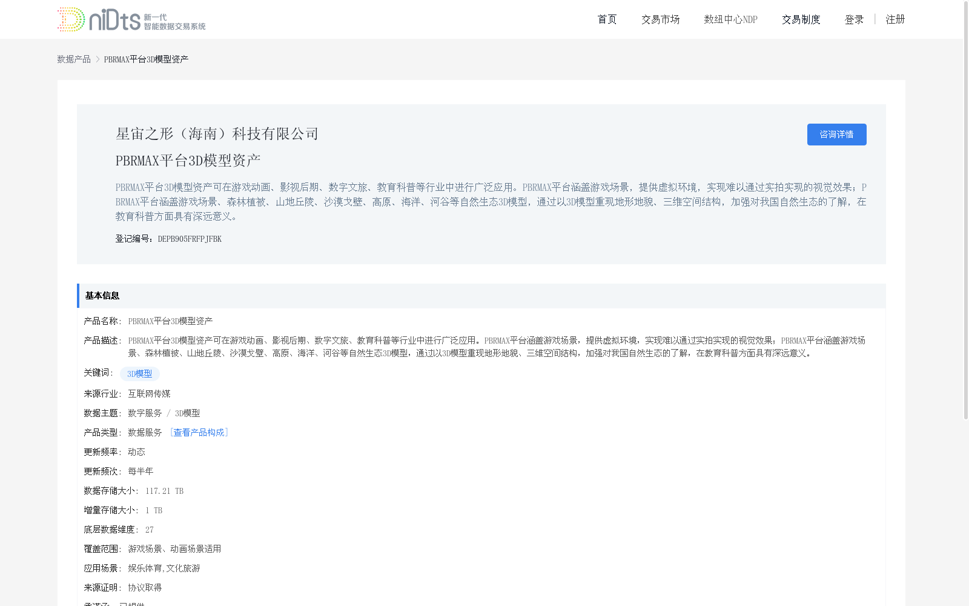Open 数纽中心NDP page
This screenshot has width=969, height=606.
point(730,19)
